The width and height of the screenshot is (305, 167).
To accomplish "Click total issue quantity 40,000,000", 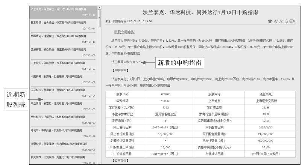I will 266,141.
